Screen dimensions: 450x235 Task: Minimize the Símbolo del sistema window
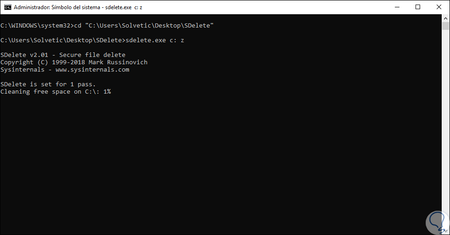tap(397, 7)
